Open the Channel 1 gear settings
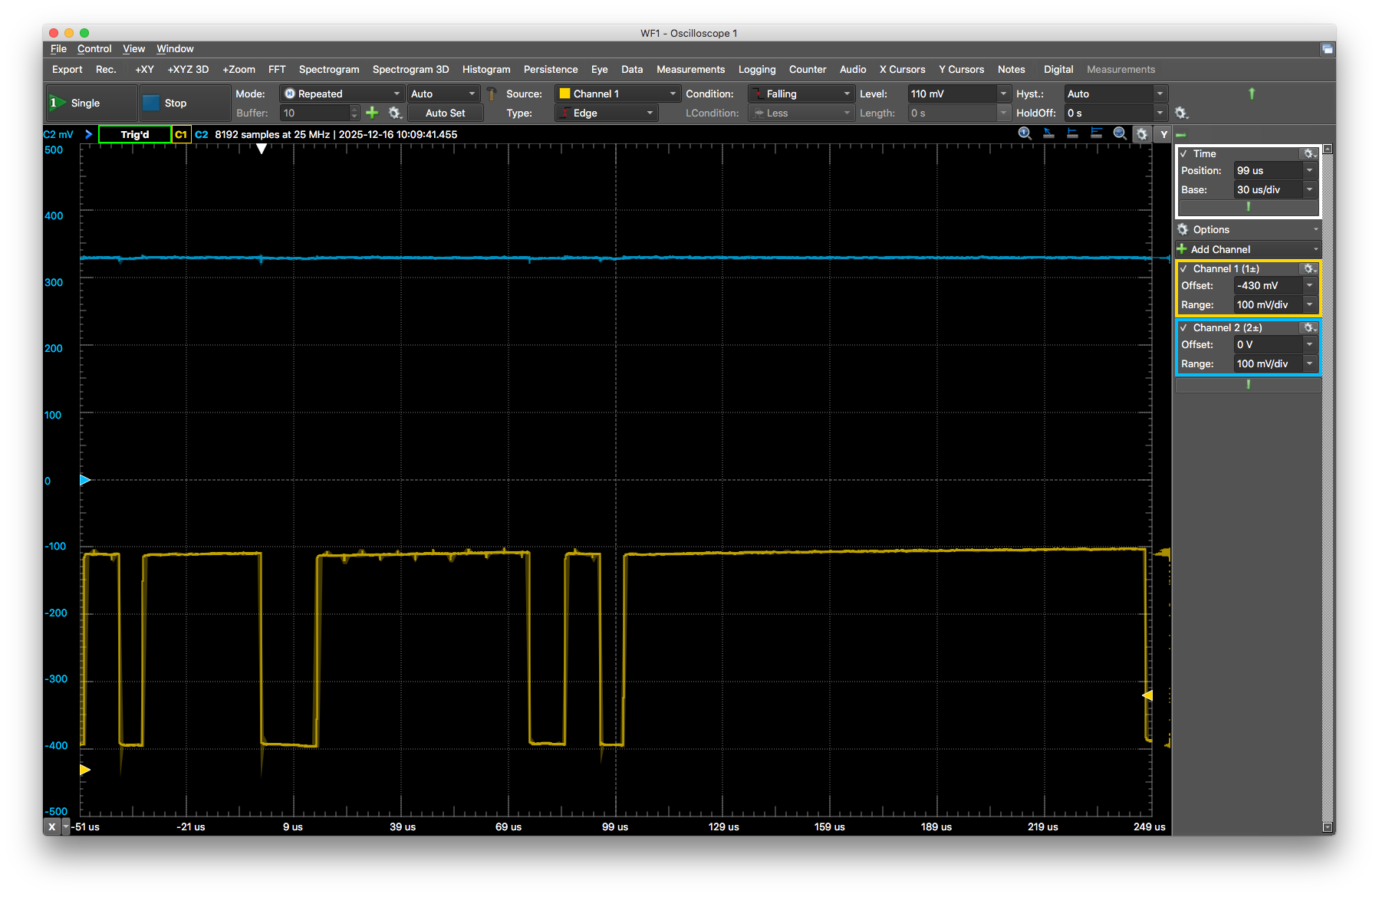 click(x=1308, y=268)
